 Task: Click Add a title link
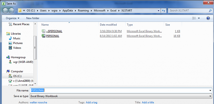[x=148, y=102]
